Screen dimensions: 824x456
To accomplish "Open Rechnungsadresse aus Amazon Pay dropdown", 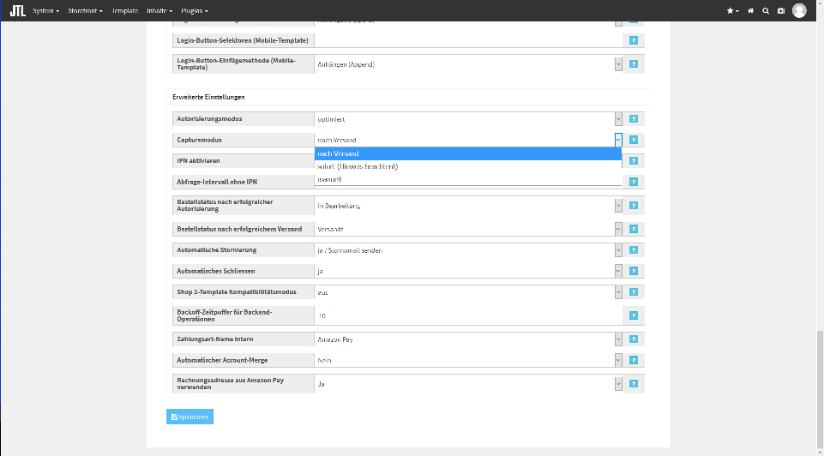I will point(467,384).
